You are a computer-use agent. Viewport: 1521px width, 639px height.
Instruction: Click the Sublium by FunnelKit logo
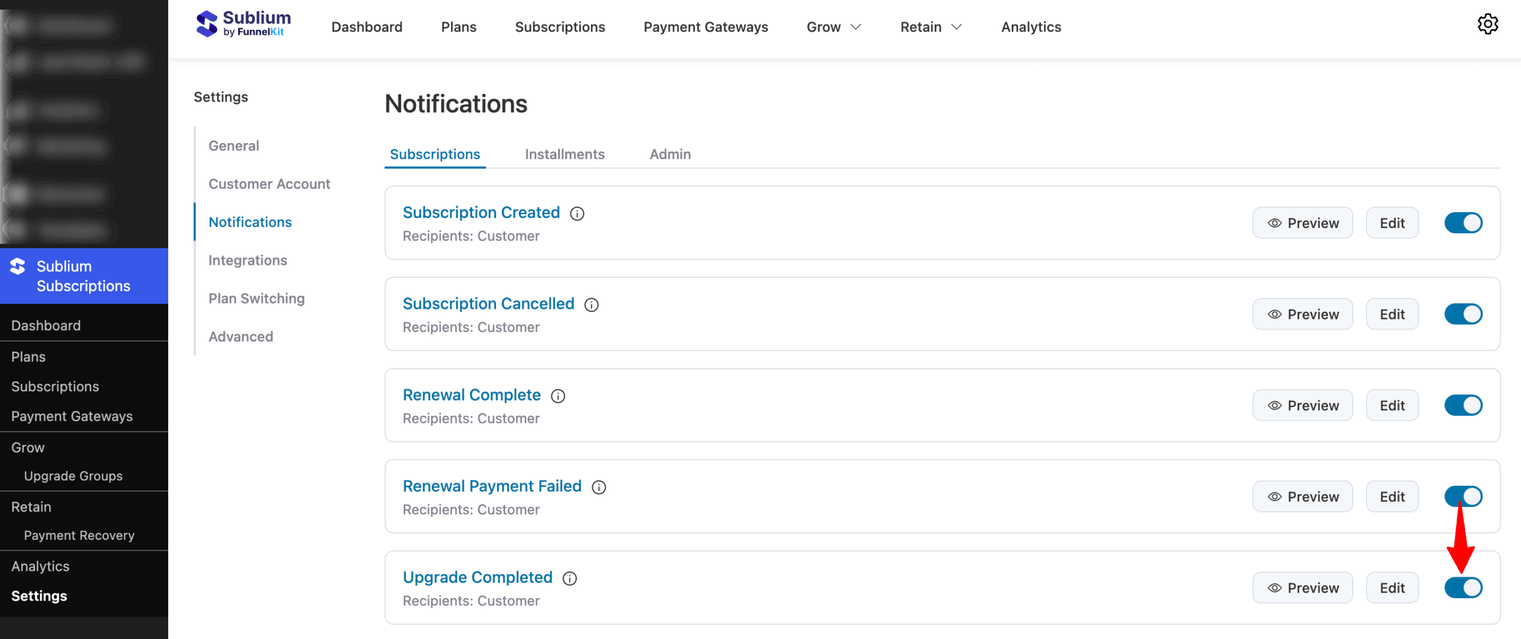241,24
